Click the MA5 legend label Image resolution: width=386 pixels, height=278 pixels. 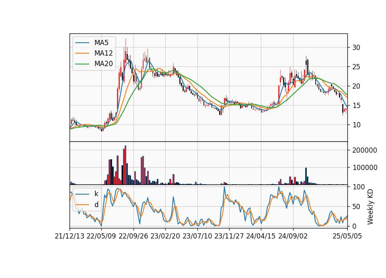pos(101,43)
